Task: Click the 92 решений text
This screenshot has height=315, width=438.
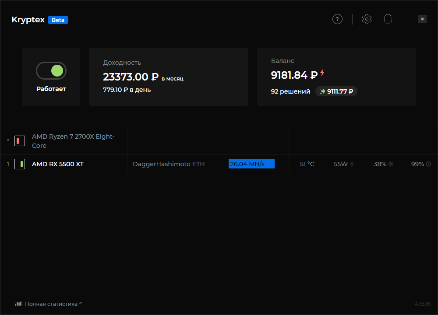Action: click(x=290, y=91)
